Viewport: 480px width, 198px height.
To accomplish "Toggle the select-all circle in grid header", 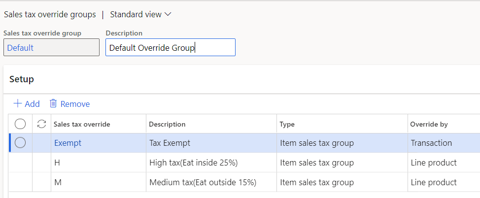I will (x=20, y=124).
